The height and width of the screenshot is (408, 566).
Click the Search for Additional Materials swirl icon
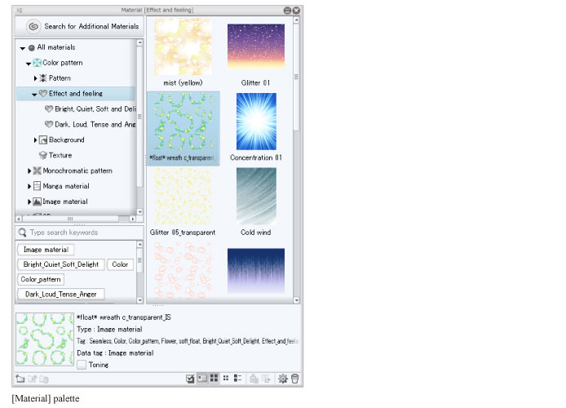[33, 26]
